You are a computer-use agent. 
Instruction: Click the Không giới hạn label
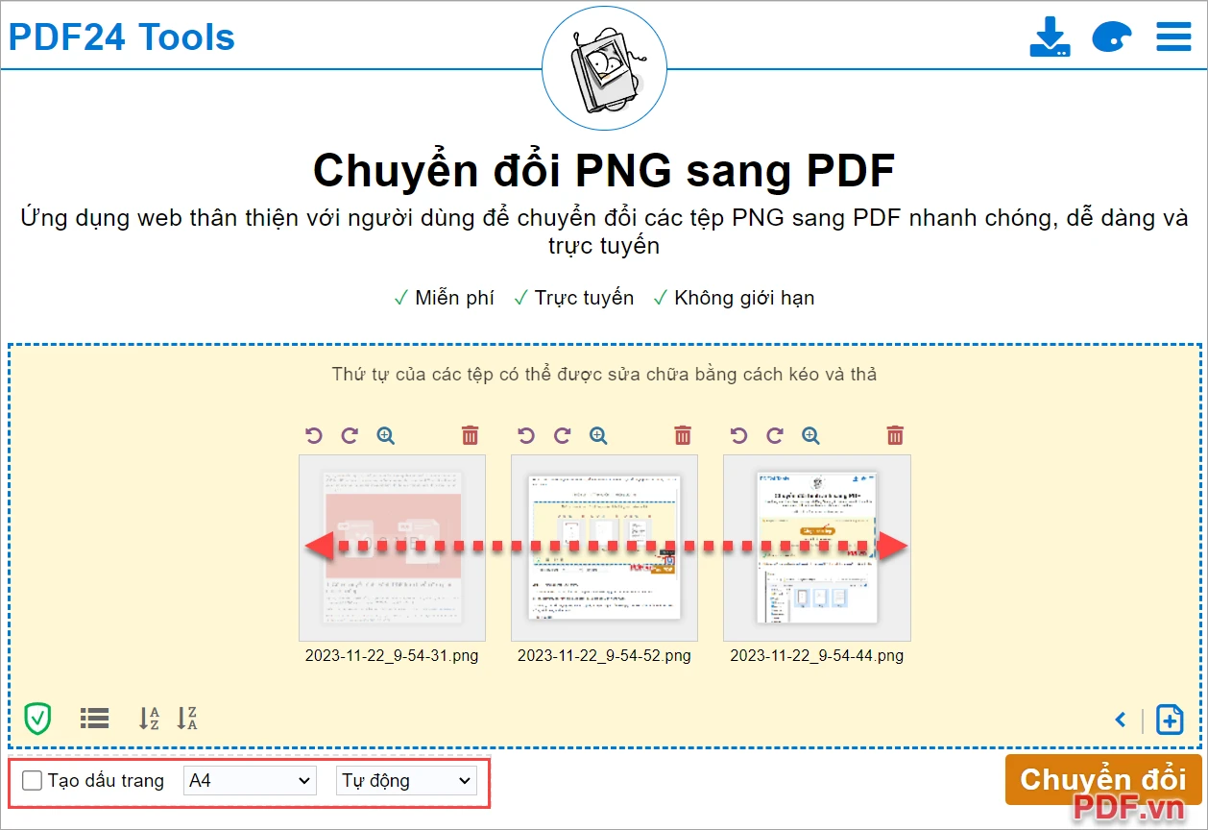[744, 298]
